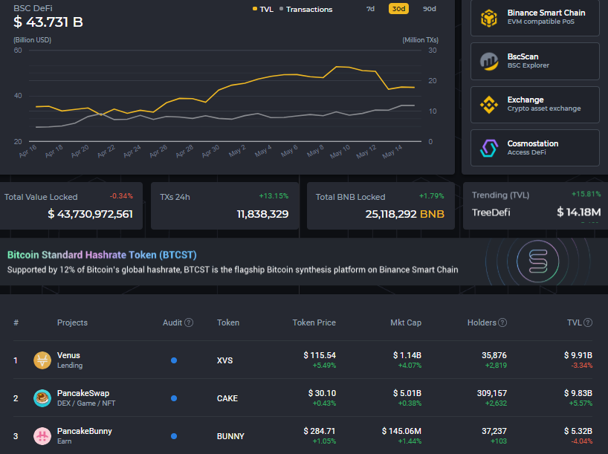Sort table by Mkt Cap column
This screenshot has width=608, height=454.
(x=406, y=322)
